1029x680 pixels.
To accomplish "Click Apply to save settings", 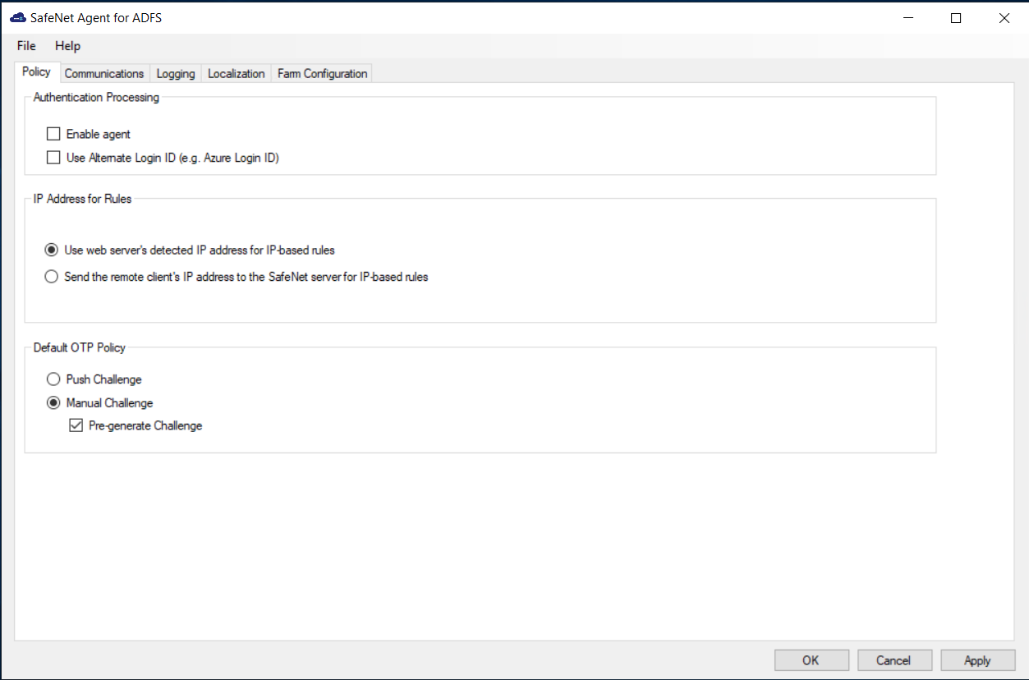I will point(977,660).
